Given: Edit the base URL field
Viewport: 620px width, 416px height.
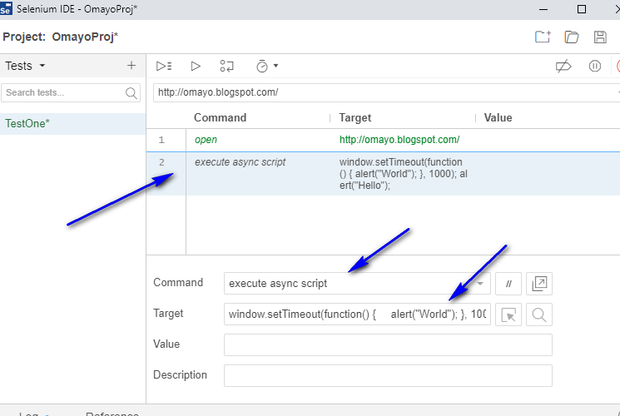Looking at the screenshot, I should [x=386, y=92].
